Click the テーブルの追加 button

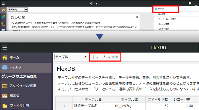(105, 57)
